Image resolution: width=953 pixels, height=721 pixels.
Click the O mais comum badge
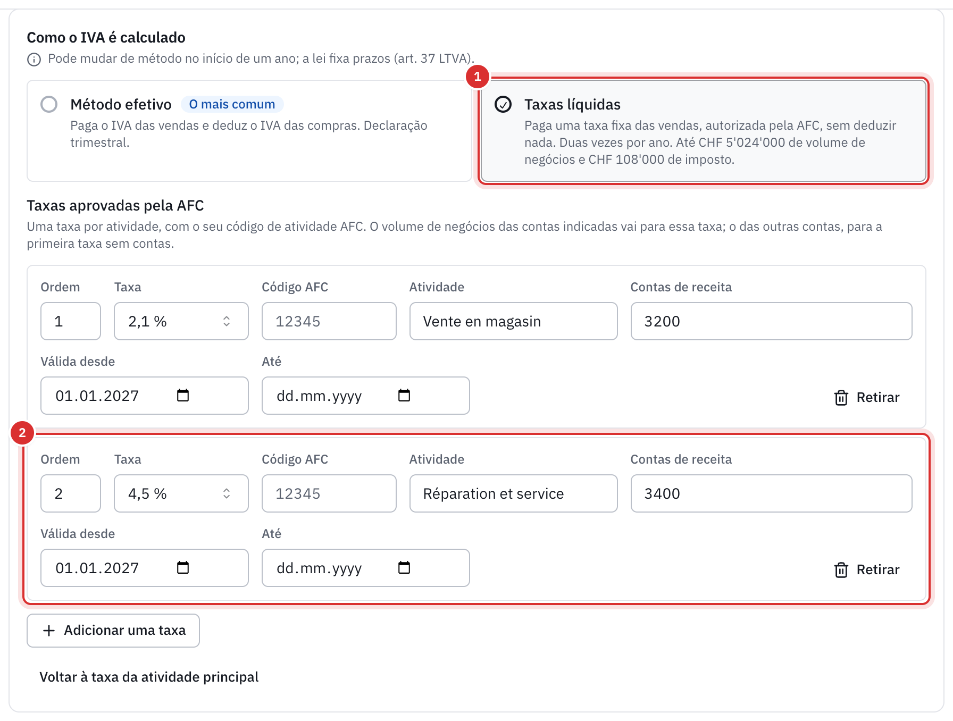pyautogui.click(x=232, y=104)
